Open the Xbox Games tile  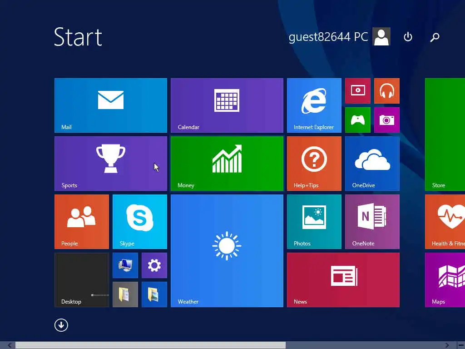tap(358, 120)
